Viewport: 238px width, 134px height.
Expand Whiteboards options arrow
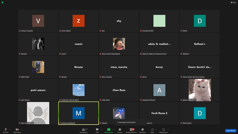[168, 130]
